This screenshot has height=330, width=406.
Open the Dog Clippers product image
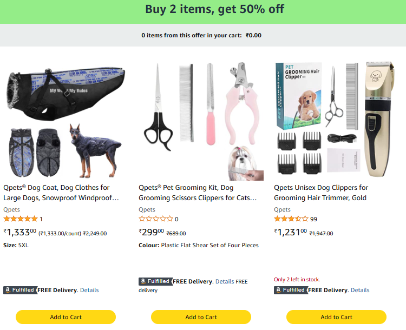coord(336,120)
